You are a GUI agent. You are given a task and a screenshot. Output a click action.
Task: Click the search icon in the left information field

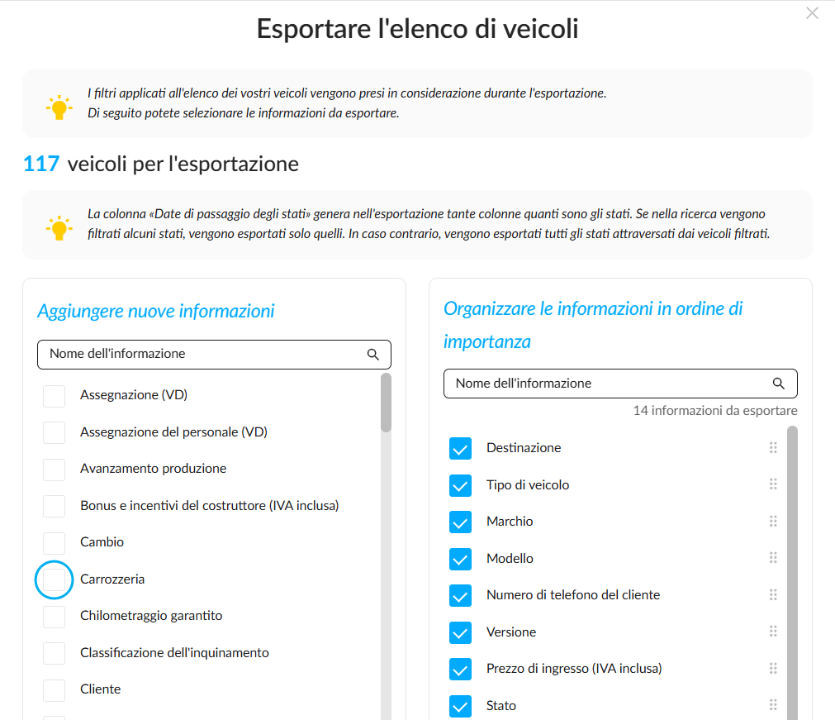coord(372,355)
